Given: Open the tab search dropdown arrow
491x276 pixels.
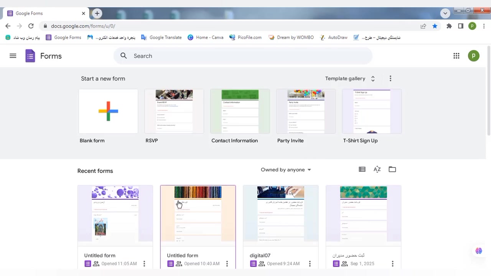Looking at the screenshot, I should coord(445,13).
